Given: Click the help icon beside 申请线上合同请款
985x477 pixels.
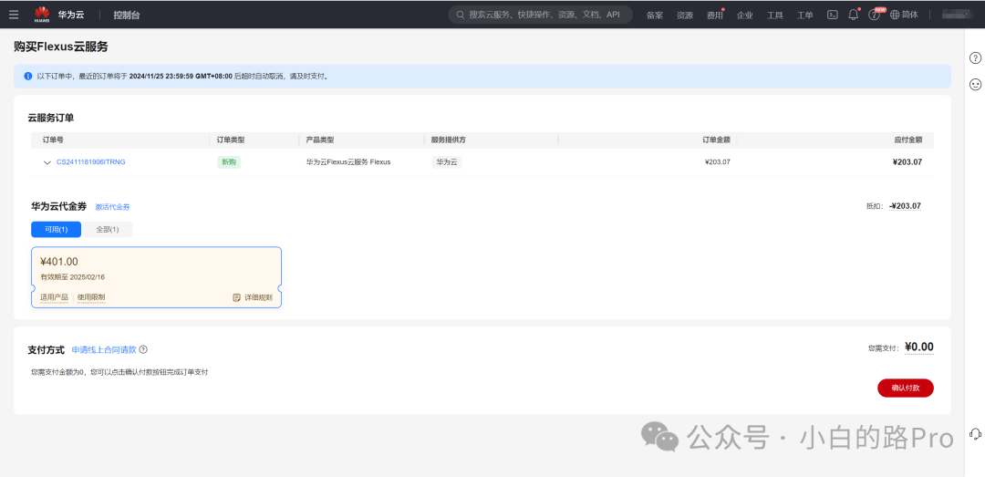Looking at the screenshot, I should [143, 349].
